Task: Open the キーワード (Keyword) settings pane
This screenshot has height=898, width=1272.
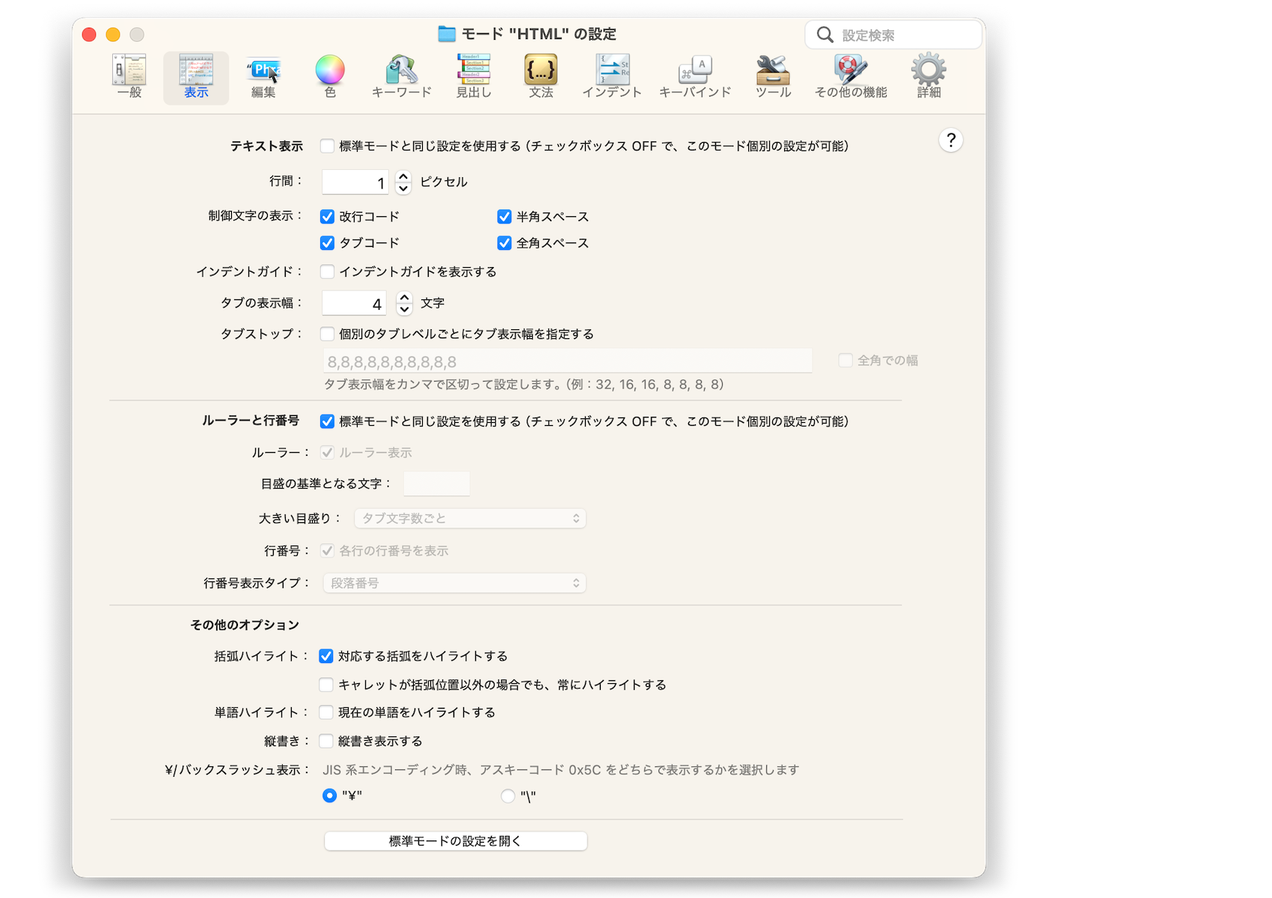Action: coord(402,76)
